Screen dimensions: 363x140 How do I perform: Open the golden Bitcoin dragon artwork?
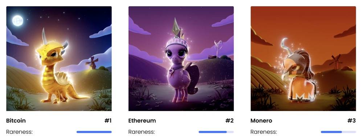click(59, 59)
